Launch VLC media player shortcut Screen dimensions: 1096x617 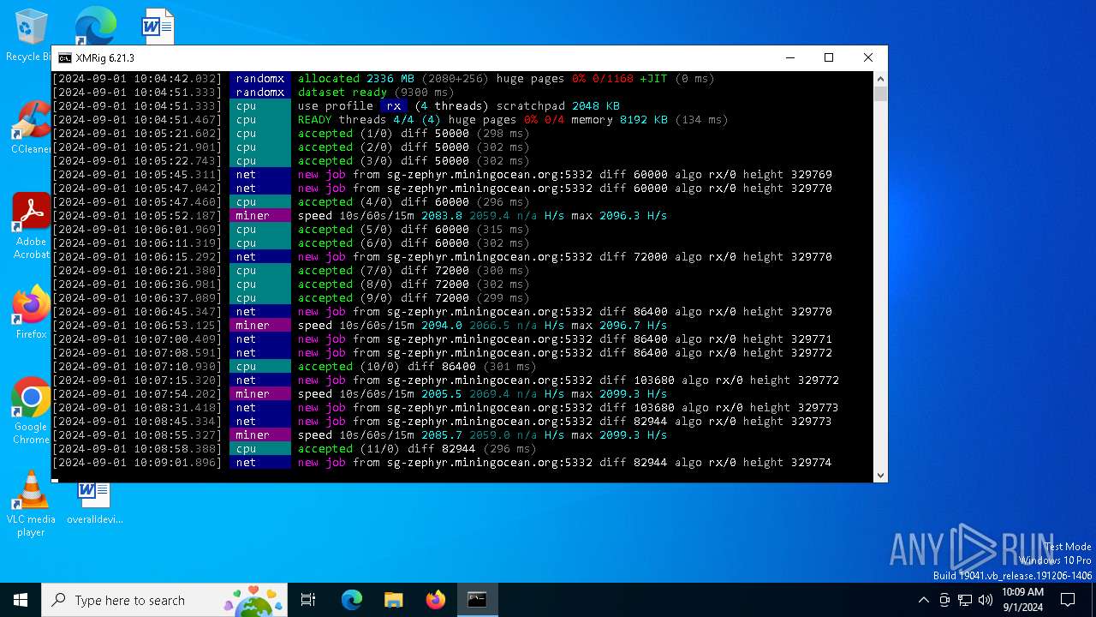tap(31, 504)
